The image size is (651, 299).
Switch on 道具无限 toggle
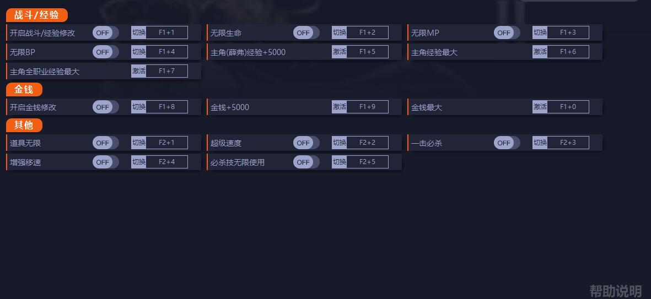point(105,143)
